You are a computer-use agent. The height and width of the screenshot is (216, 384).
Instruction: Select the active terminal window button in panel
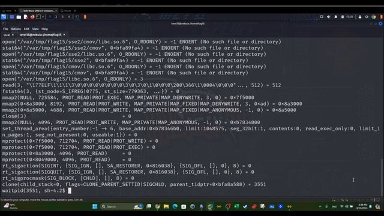click(77, 17)
